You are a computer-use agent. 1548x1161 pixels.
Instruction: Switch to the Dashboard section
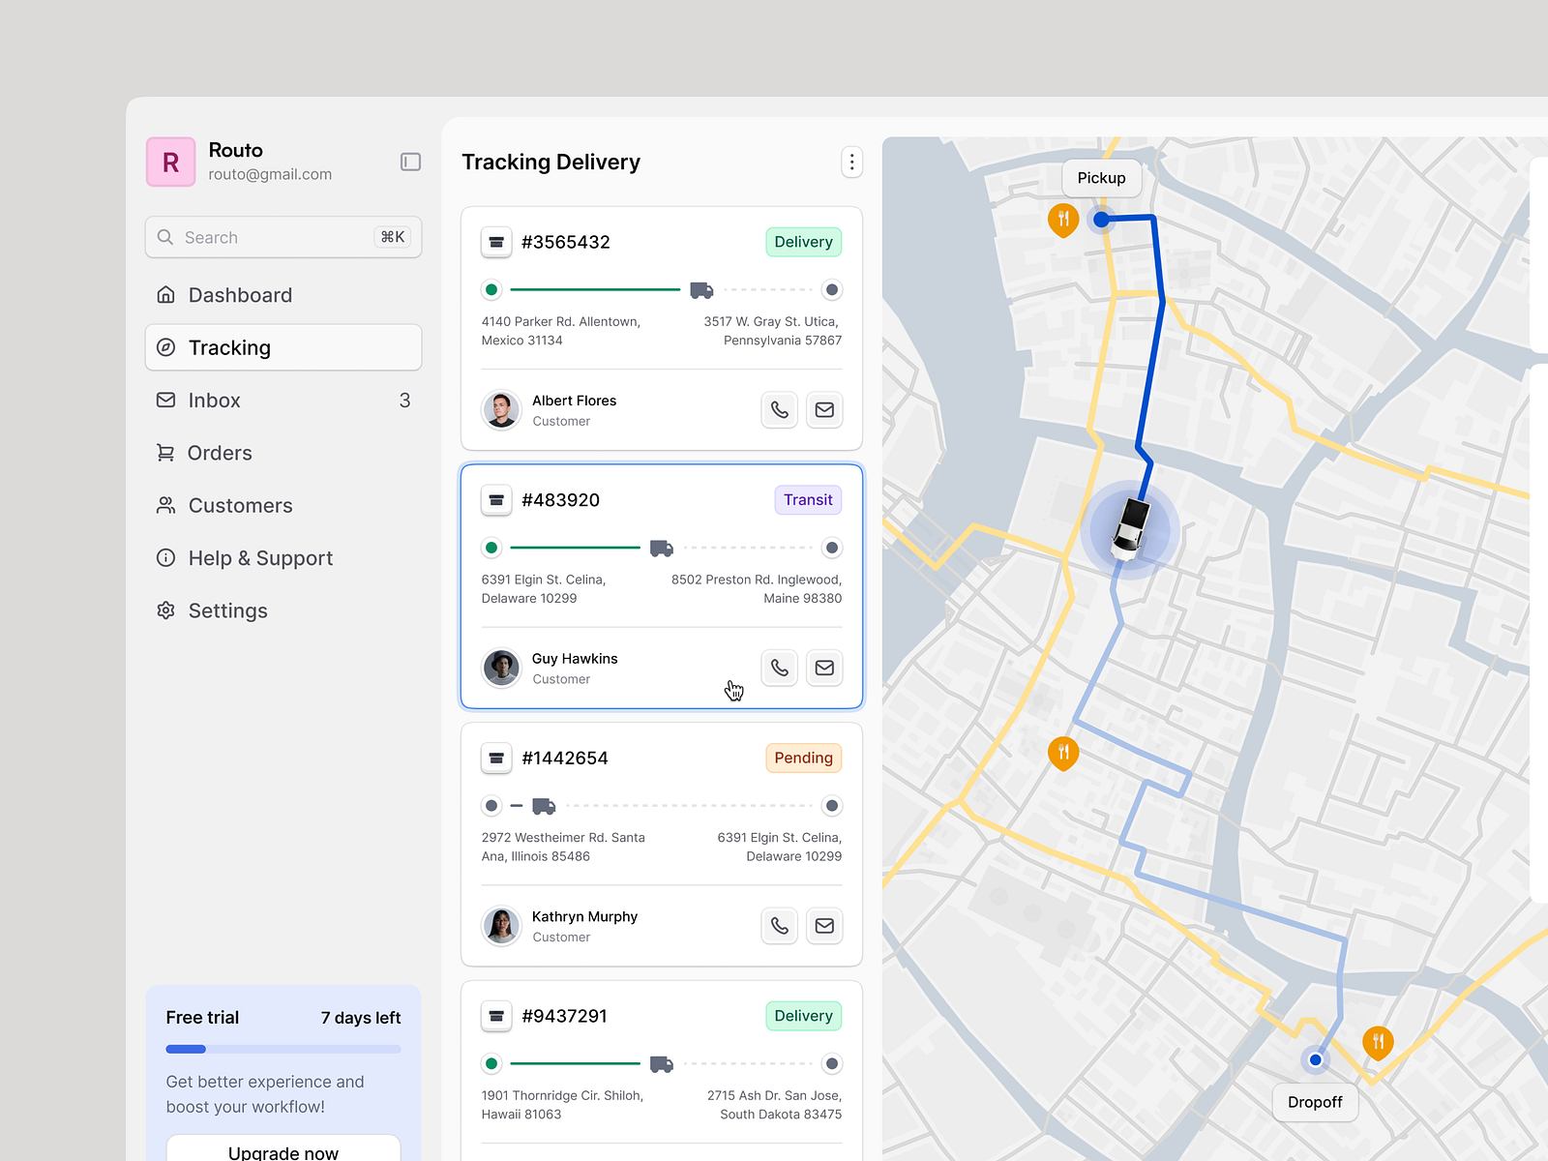pos(240,294)
